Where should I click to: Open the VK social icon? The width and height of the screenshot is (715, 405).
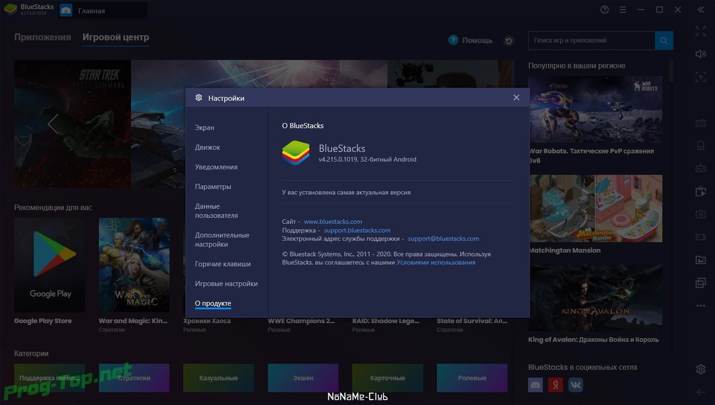(576, 385)
